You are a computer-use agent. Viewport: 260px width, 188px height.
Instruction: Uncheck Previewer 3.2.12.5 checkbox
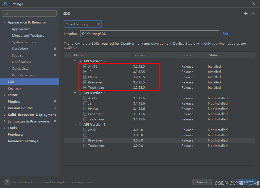(85, 82)
